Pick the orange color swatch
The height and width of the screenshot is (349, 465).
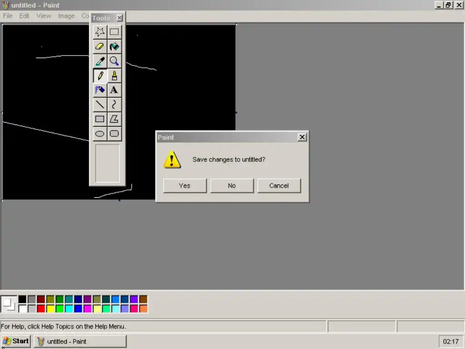[x=143, y=309]
